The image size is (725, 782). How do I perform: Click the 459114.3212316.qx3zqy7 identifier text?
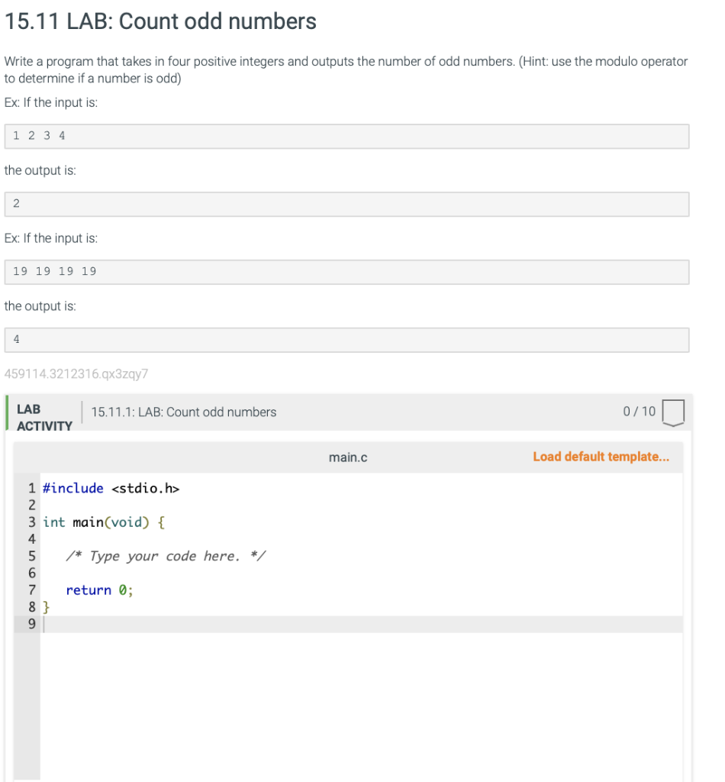tap(76, 373)
